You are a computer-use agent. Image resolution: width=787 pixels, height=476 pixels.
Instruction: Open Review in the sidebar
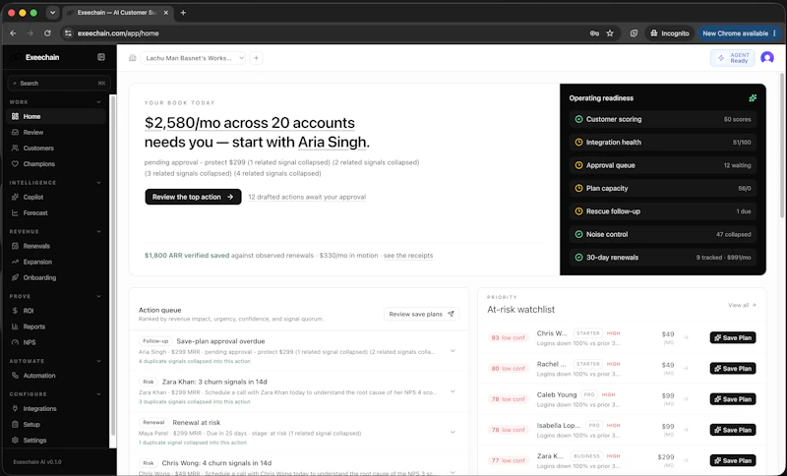[x=56, y=133]
